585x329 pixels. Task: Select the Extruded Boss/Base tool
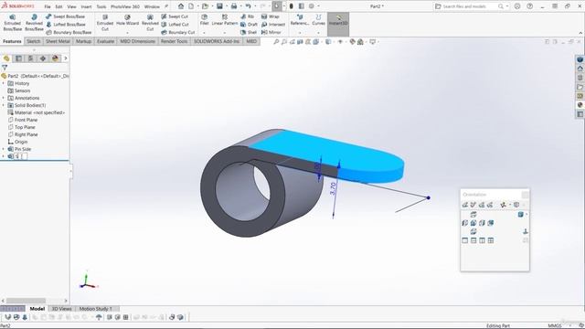click(x=12, y=23)
